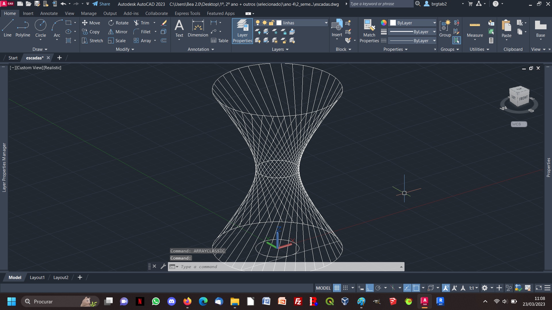Open the Trim tool dropdown arrow
This screenshot has height=310, width=552.
(x=154, y=23)
